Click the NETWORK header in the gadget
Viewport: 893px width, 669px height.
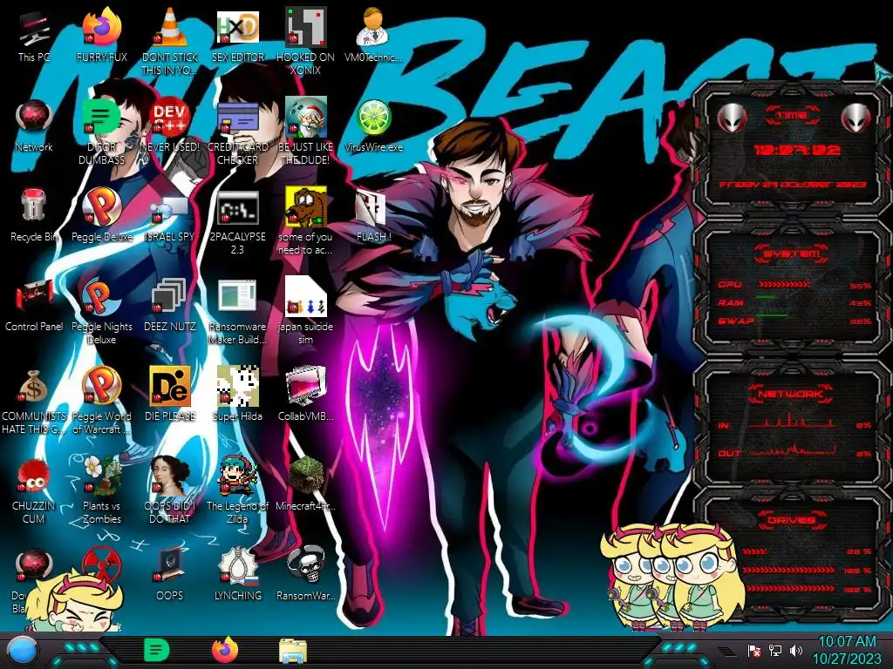tap(791, 394)
